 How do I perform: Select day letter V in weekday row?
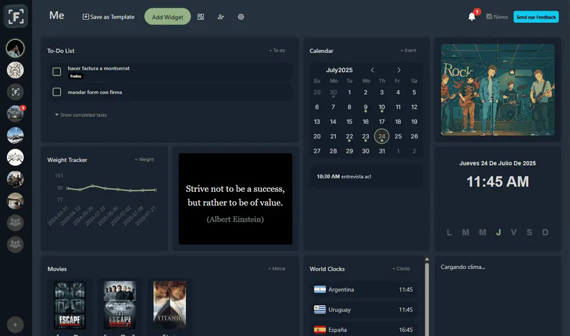pyautogui.click(x=514, y=232)
